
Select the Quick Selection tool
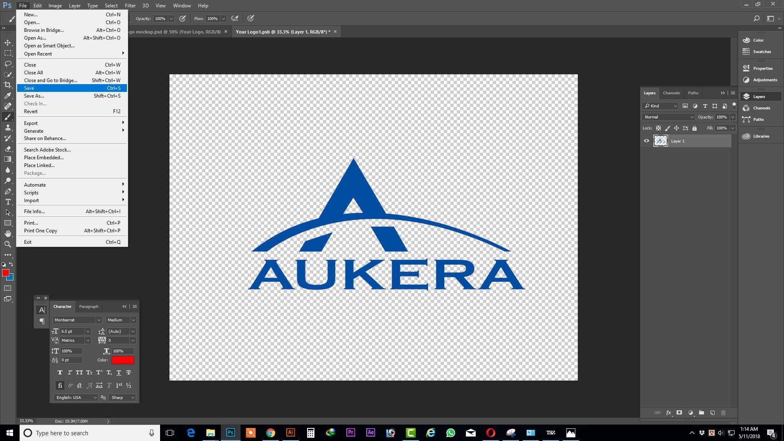coord(8,74)
